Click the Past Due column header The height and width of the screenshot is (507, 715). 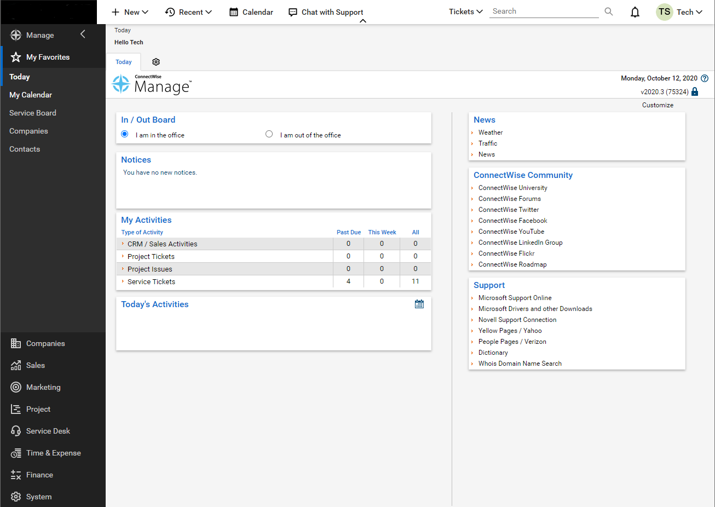349,232
